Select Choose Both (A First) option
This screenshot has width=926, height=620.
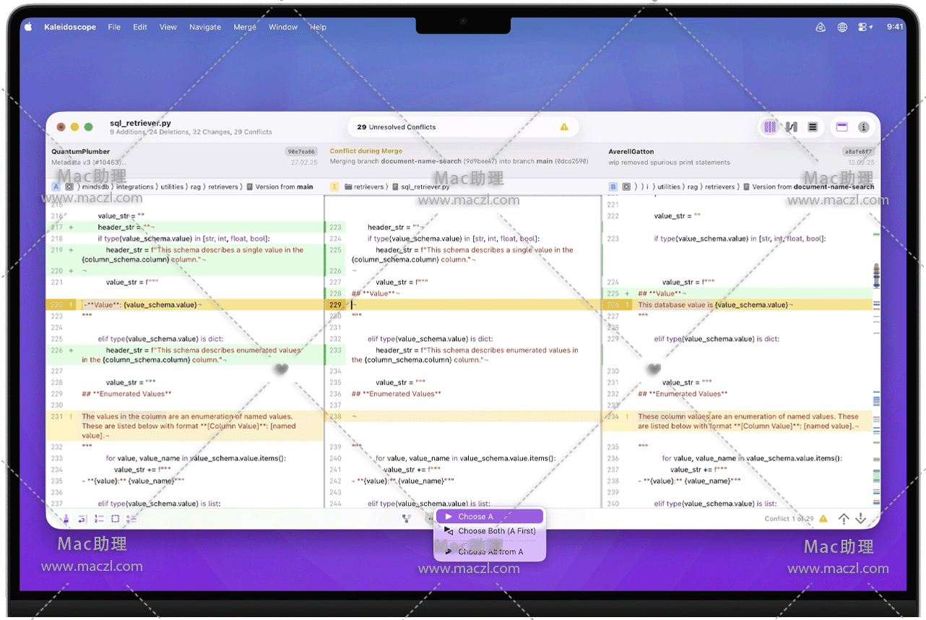point(496,531)
